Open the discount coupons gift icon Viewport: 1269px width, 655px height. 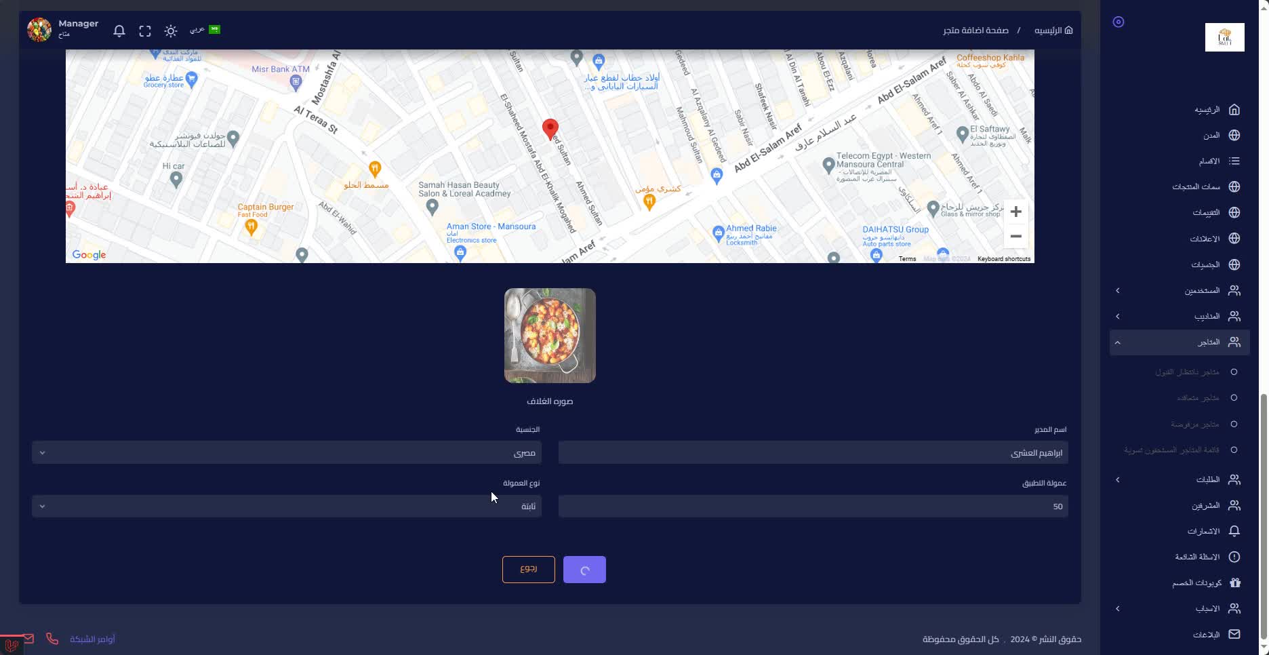(x=1234, y=582)
